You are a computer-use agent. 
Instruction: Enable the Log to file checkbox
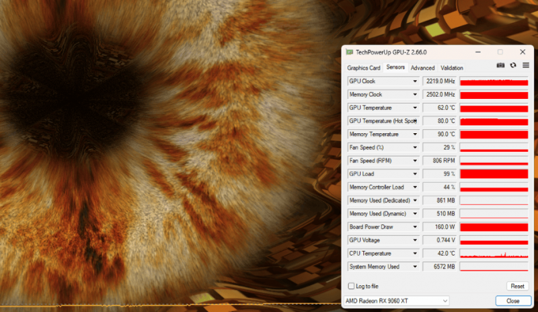pyautogui.click(x=351, y=286)
